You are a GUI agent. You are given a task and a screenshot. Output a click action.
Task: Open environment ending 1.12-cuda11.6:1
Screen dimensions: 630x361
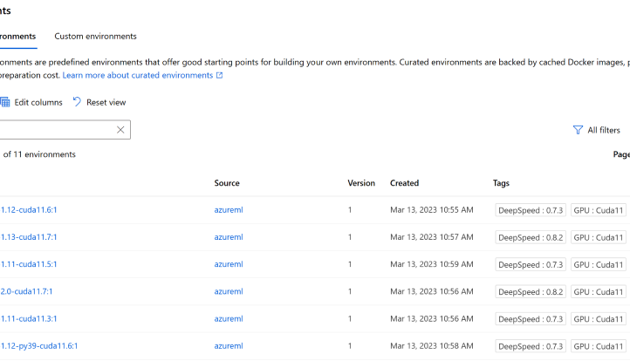[x=29, y=210]
